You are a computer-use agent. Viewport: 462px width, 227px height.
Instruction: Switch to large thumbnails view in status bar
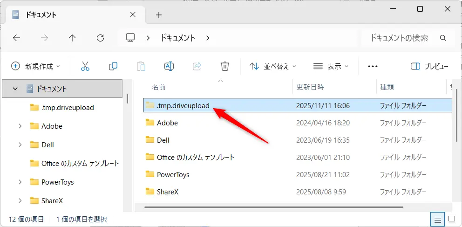click(x=451, y=219)
